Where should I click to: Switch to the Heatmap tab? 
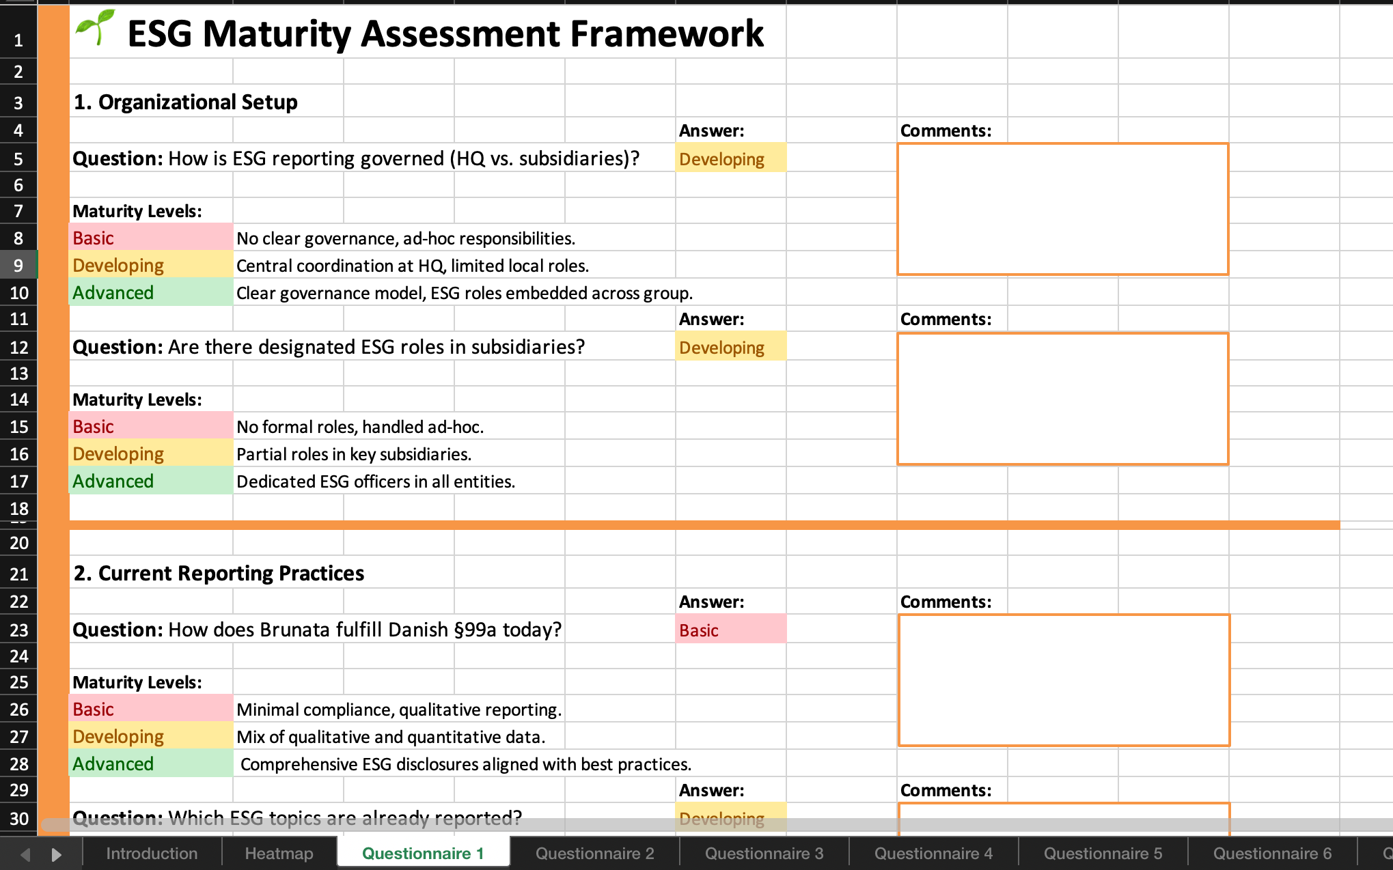pyautogui.click(x=279, y=854)
